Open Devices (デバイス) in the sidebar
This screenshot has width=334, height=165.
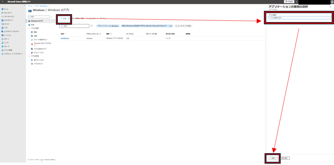(x=6, y=24)
